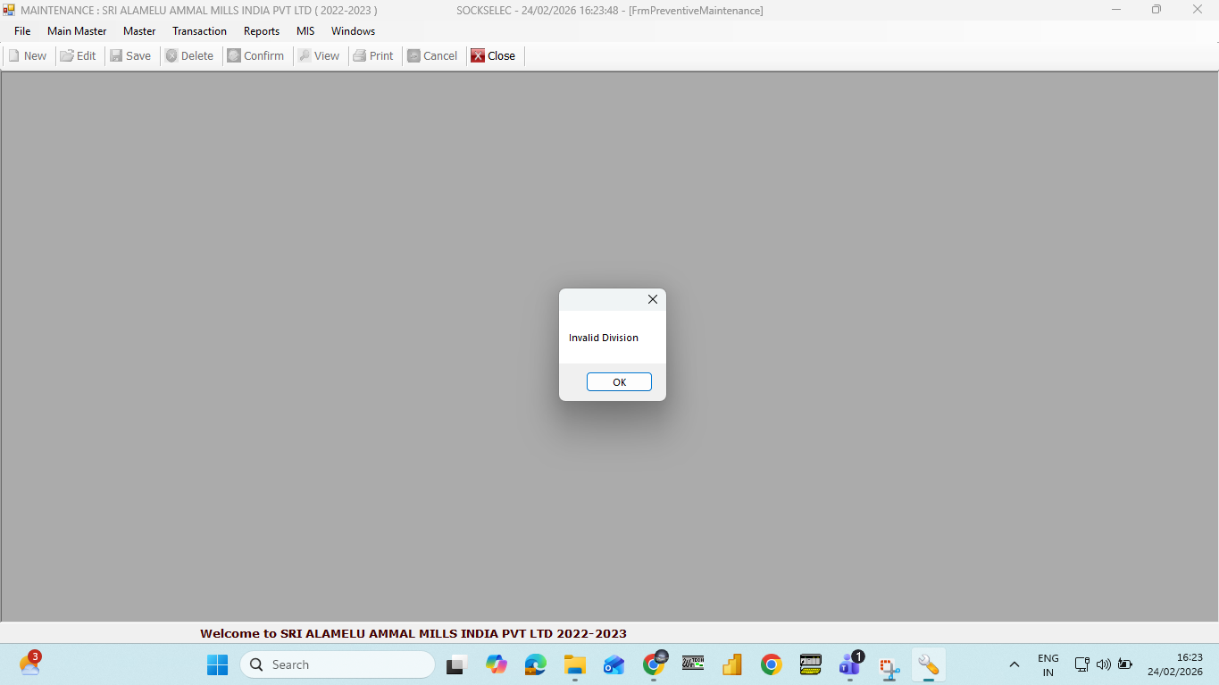Open the Transaction menu
Image resolution: width=1219 pixels, height=685 pixels.
199,31
